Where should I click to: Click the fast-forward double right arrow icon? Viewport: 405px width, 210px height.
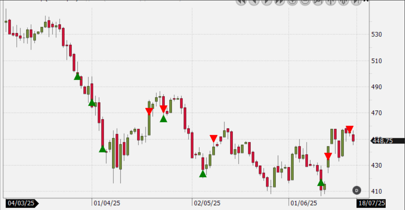[279, 2]
